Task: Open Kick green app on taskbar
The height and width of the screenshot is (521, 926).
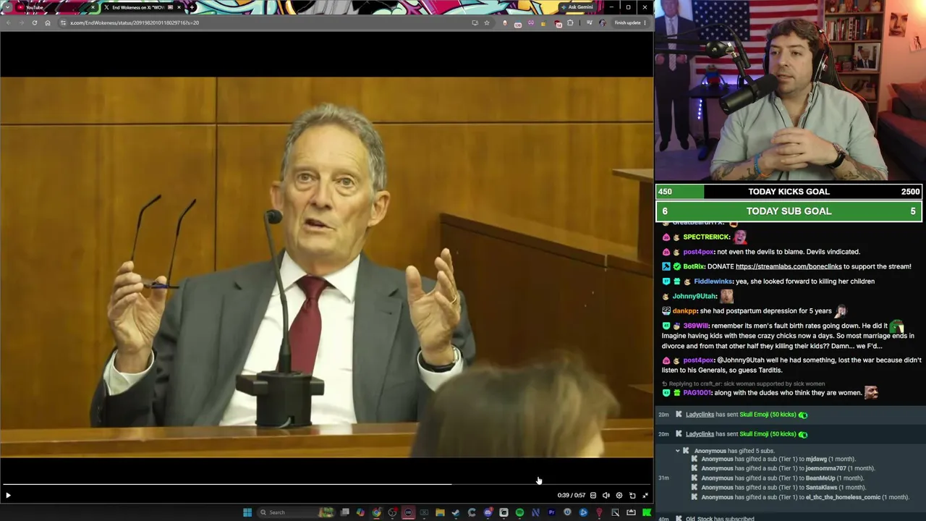Action: 647,512
